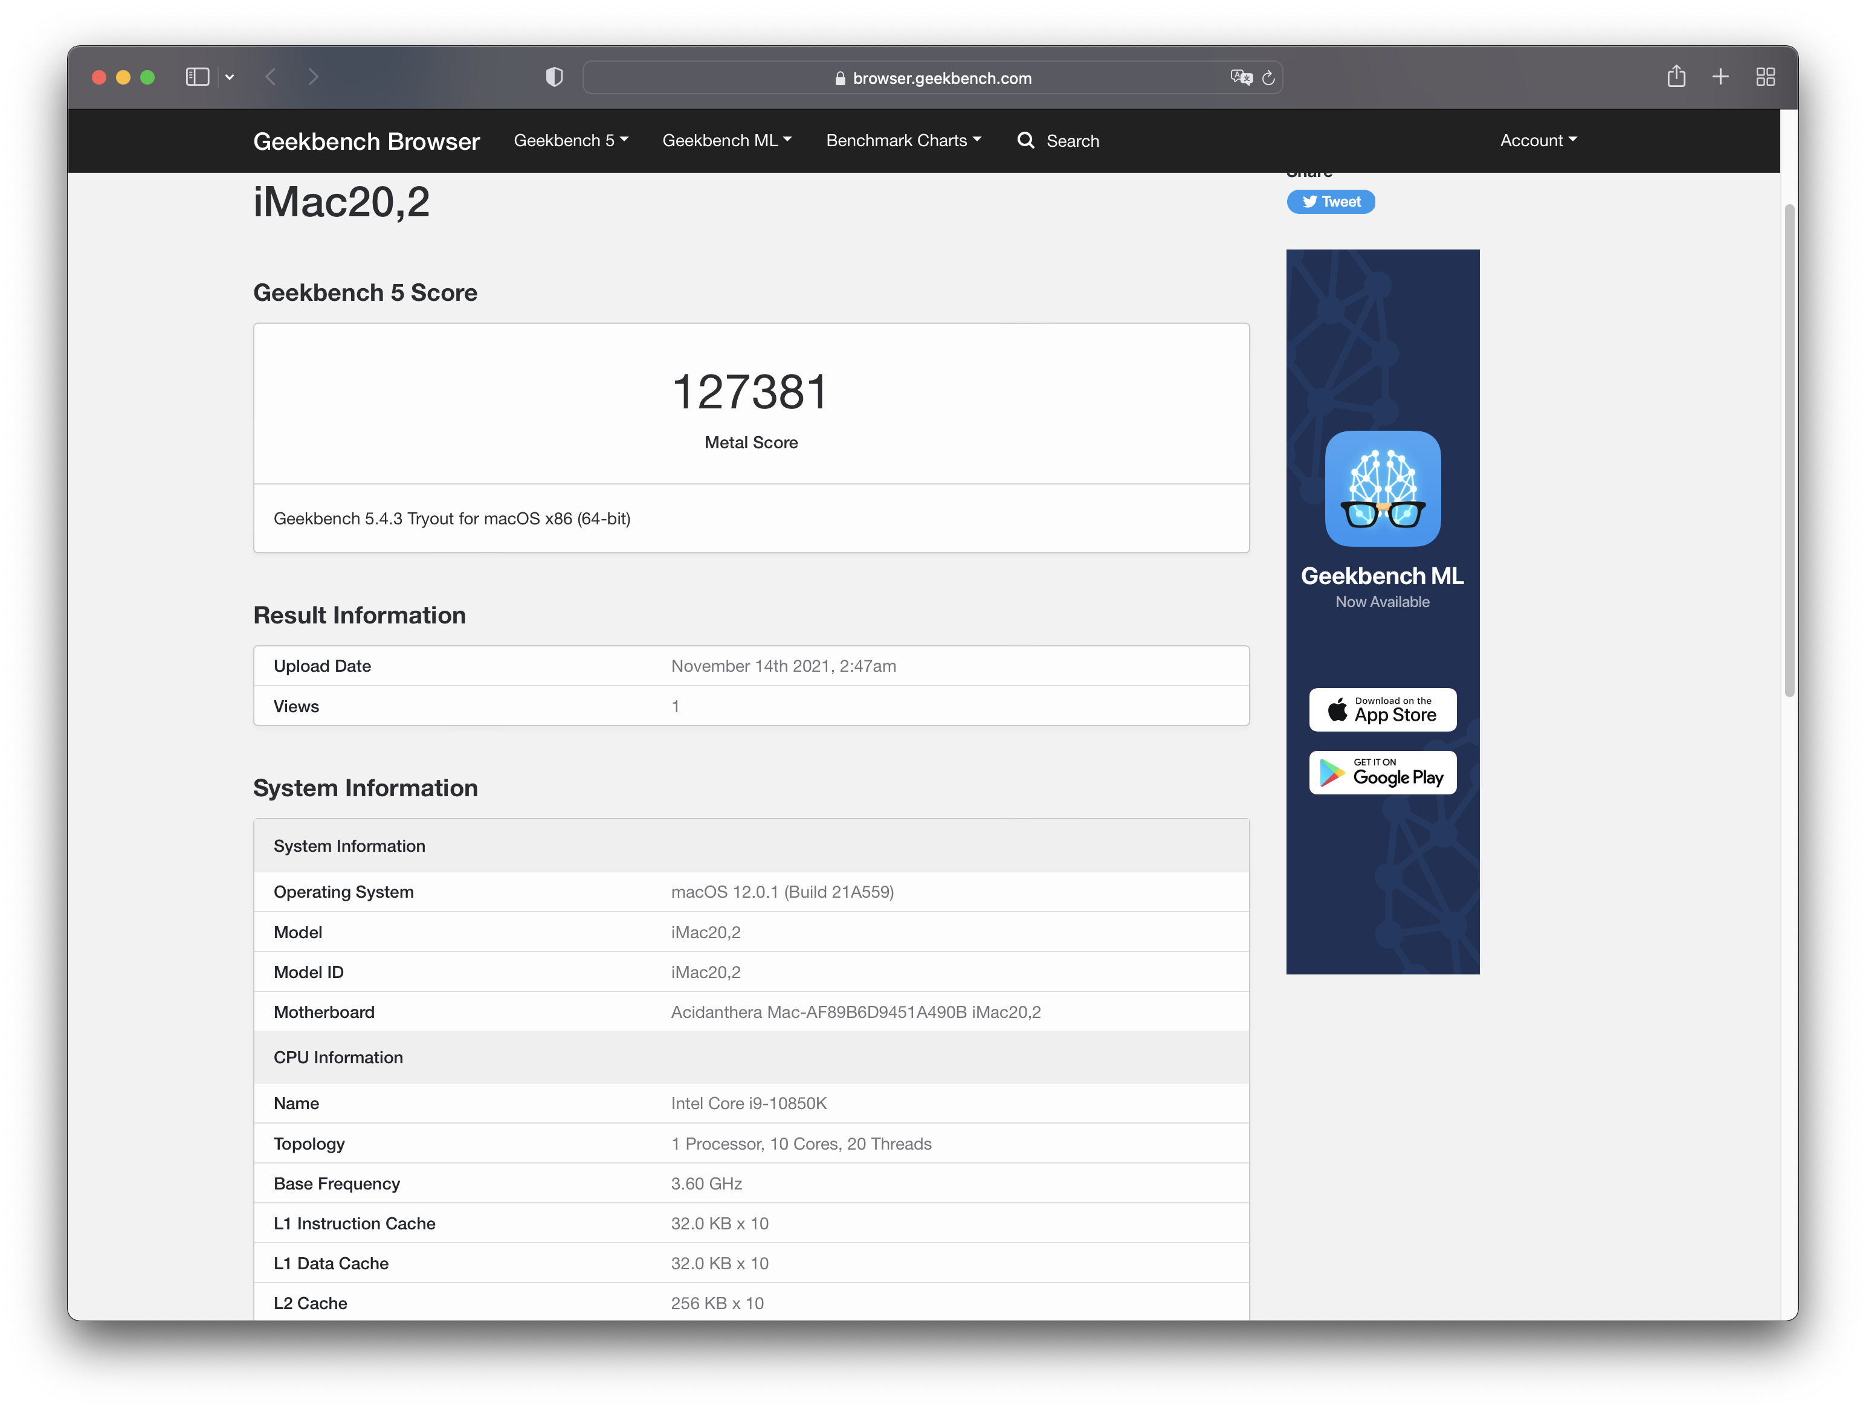The image size is (1866, 1410).
Task: Open the Geekbench ML dropdown menu
Action: [726, 141]
